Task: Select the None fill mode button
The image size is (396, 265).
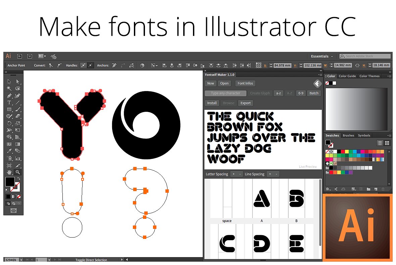Action: (19, 196)
